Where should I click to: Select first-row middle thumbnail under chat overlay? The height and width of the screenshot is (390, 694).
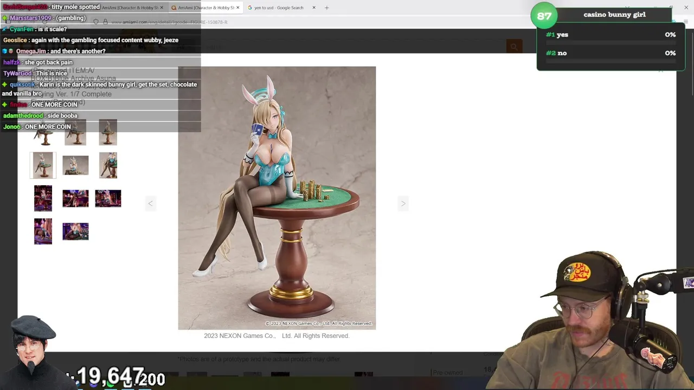[x=75, y=133]
